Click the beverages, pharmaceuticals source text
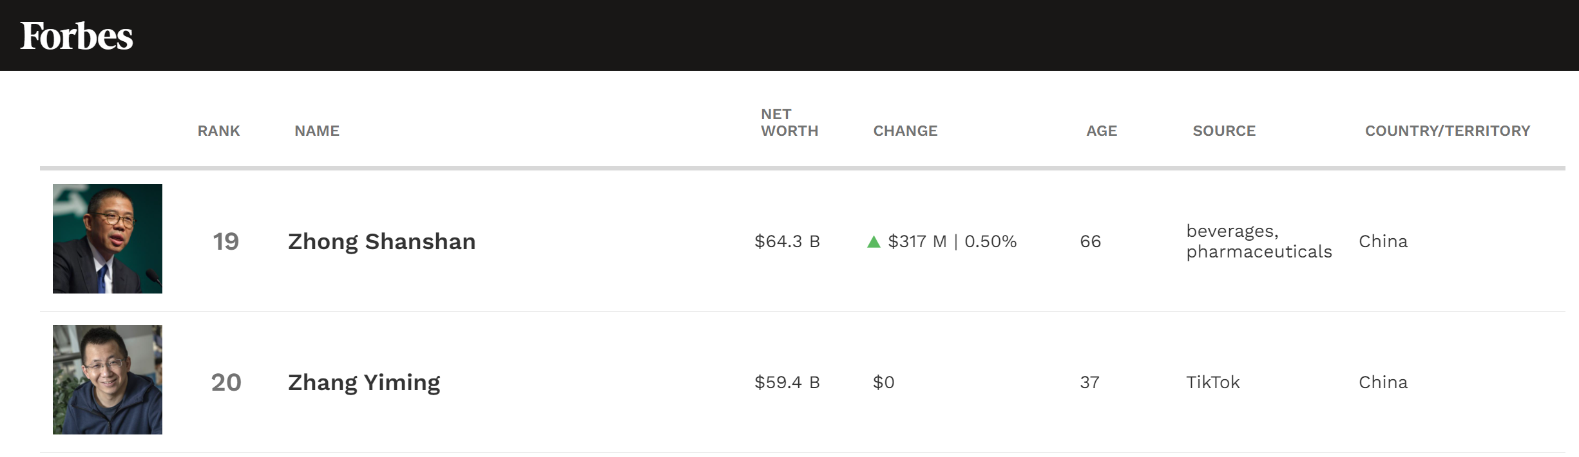The height and width of the screenshot is (457, 1579). 1259,241
